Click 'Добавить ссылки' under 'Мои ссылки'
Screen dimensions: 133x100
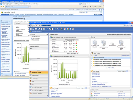click(x=96, y=87)
